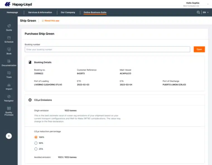The height and width of the screenshot is (165, 212).
Task: Click the search magnifier icon
Action: (x=198, y=12)
